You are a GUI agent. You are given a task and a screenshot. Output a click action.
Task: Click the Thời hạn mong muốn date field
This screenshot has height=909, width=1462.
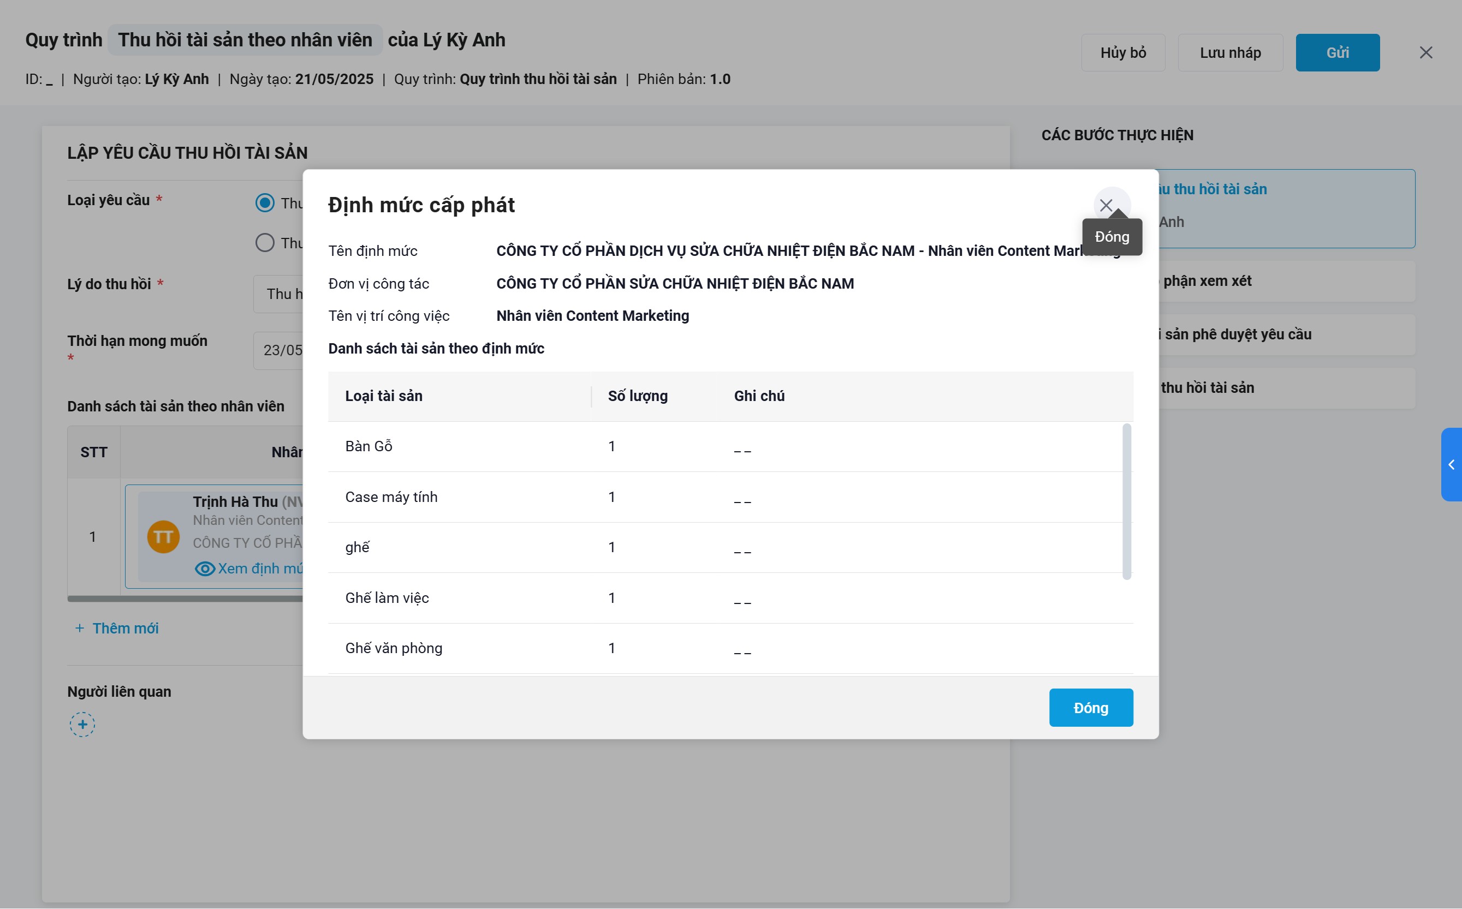tap(278, 350)
